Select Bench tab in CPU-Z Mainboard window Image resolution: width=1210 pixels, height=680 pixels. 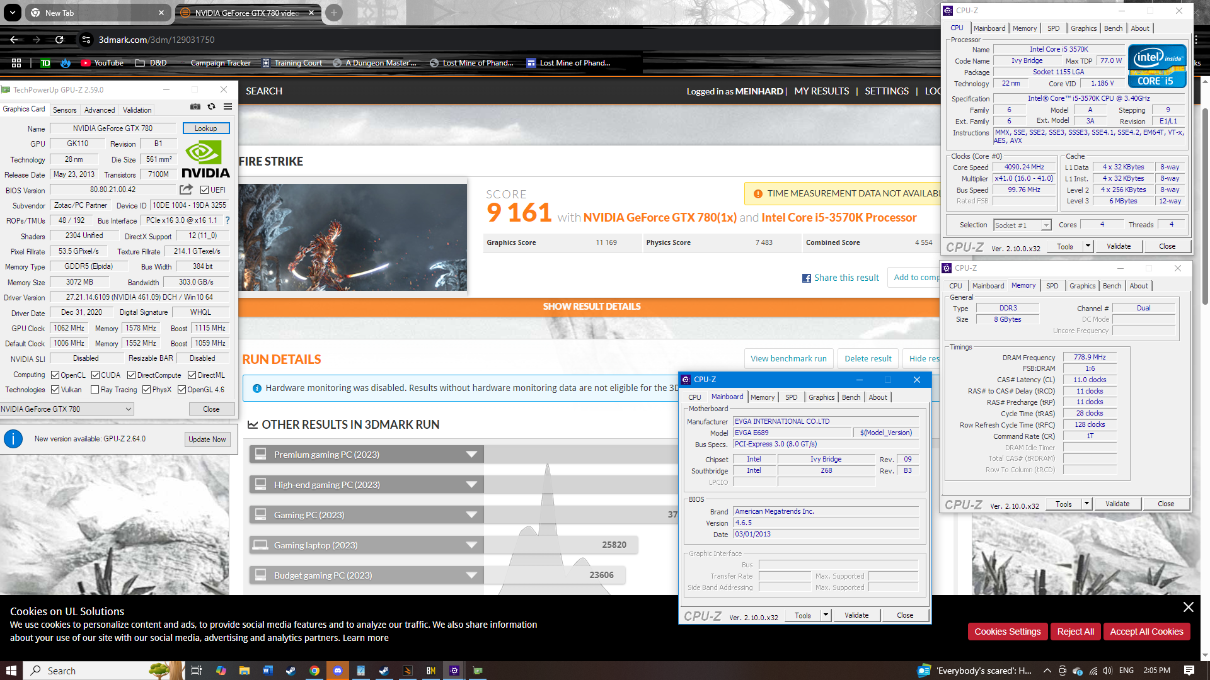pyautogui.click(x=851, y=397)
